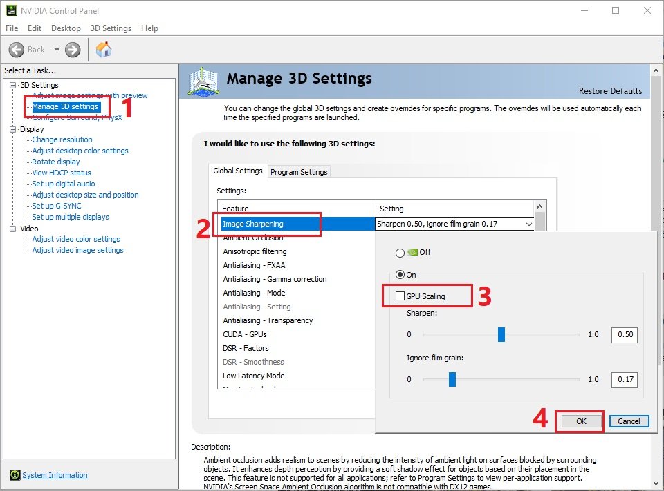
Task: Select Manage 3D settings in task tree
Action: (x=66, y=106)
